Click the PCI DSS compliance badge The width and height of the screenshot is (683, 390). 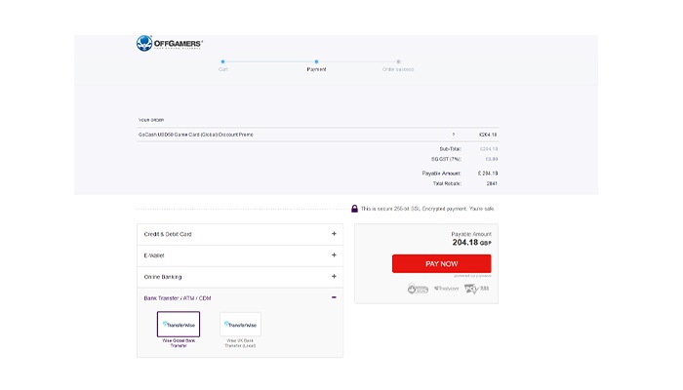tap(476, 289)
